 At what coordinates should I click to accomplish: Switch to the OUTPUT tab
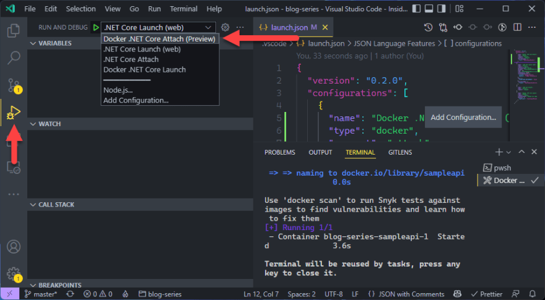320,152
